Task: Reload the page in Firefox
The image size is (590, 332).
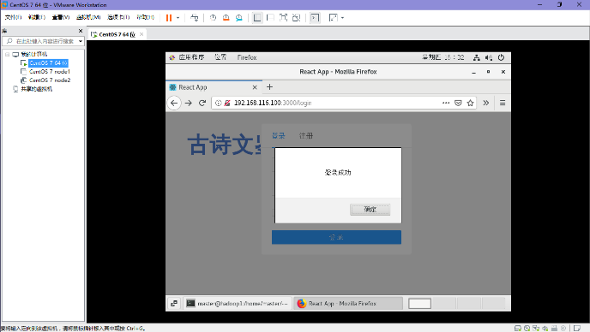Action: pyautogui.click(x=202, y=103)
